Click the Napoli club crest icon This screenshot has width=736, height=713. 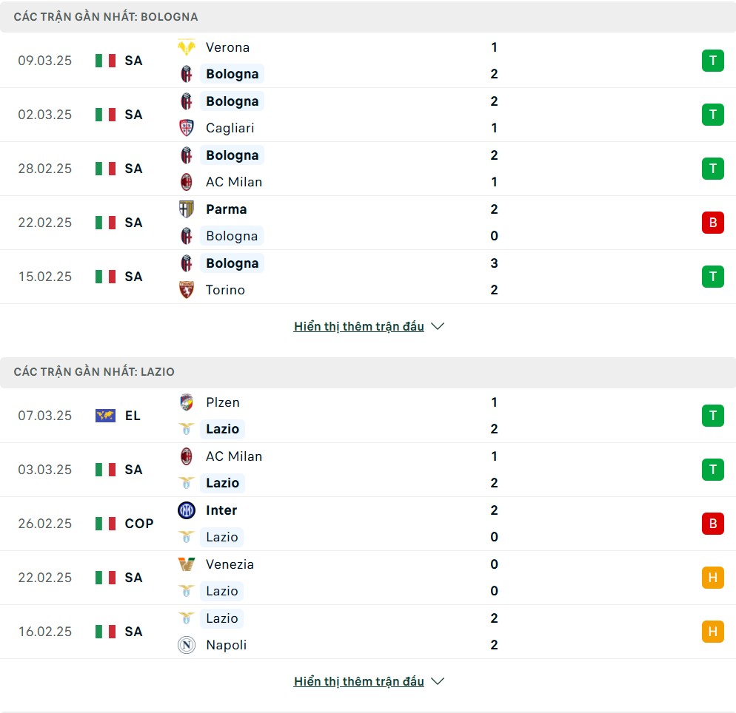[187, 645]
